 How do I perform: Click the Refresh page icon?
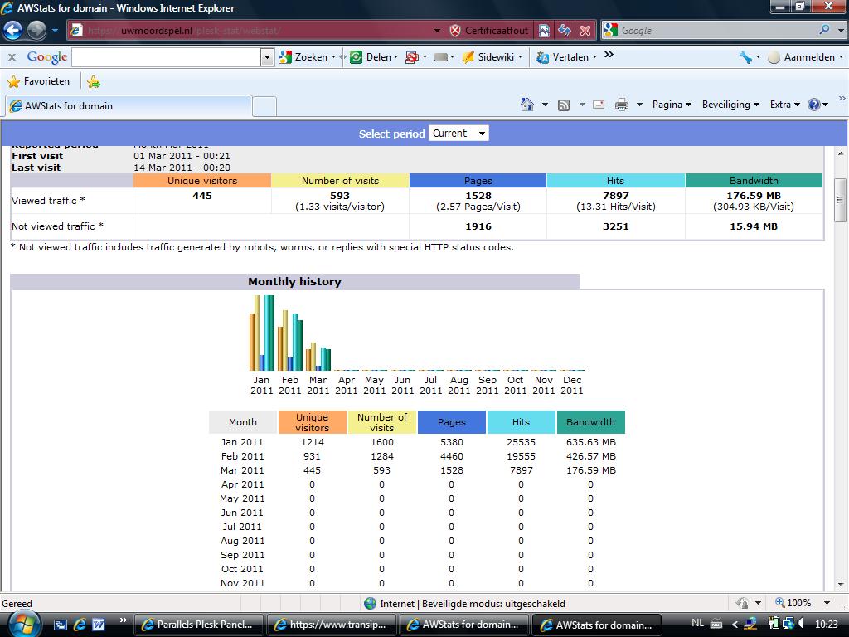pos(565,31)
